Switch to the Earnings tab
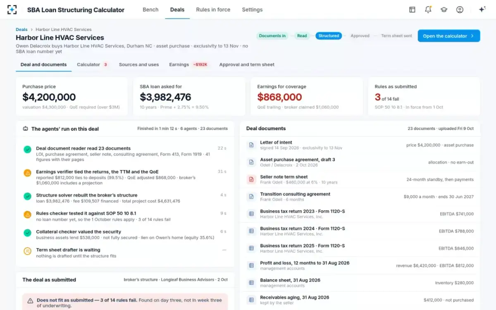 [188, 64]
